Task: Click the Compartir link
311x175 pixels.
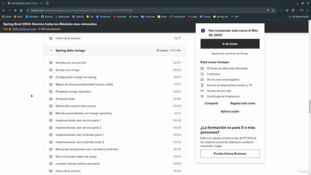Action: click(211, 103)
